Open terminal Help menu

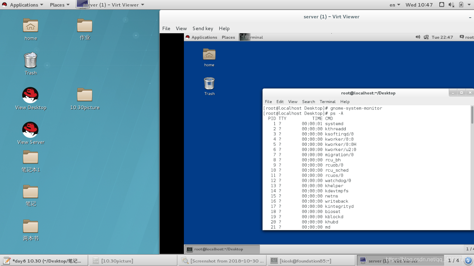point(345,101)
